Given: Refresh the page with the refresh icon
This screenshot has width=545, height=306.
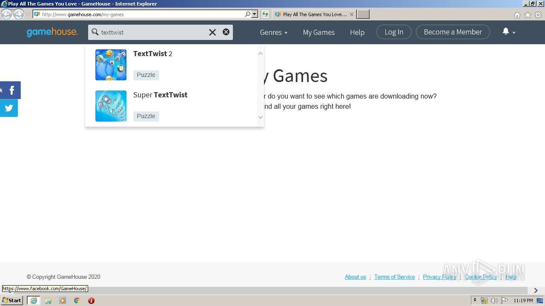Looking at the screenshot, I should click(265, 14).
